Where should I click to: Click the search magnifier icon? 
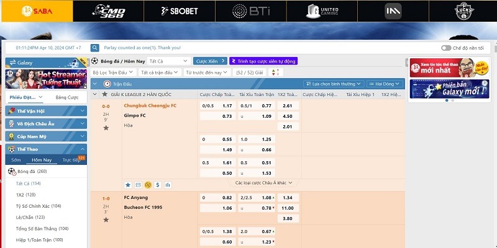pyautogui.click(x=95, y=48)
